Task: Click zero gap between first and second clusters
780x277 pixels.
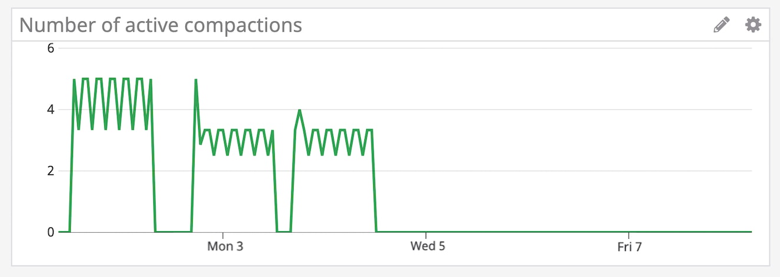Action: tap(173, 232)
